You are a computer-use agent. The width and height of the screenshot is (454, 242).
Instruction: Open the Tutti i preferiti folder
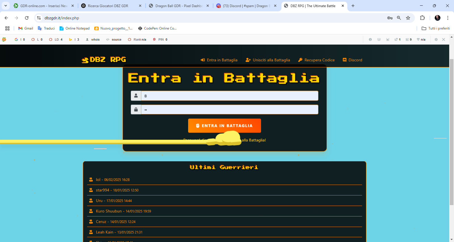[x=436, y=28]
